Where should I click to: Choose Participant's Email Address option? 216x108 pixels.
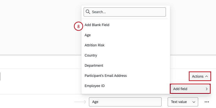pyautogui.click(x=105, y=76)
